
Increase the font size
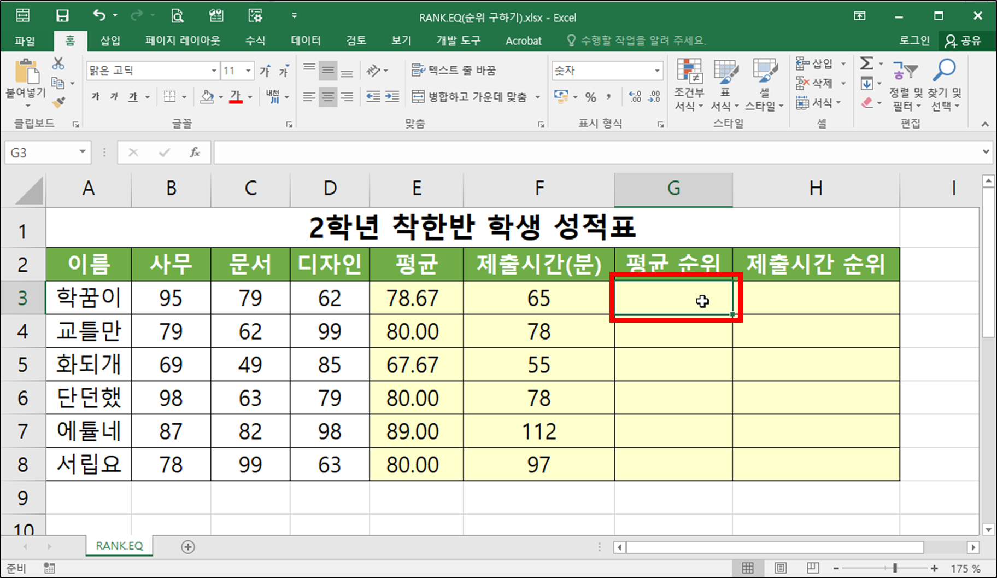(x=265, y=71)
